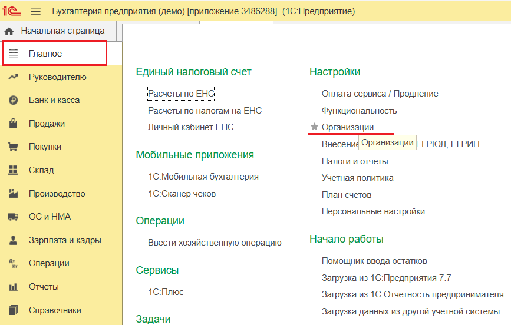
Task: Click the Производство factory icon
Action: point(14,194)
